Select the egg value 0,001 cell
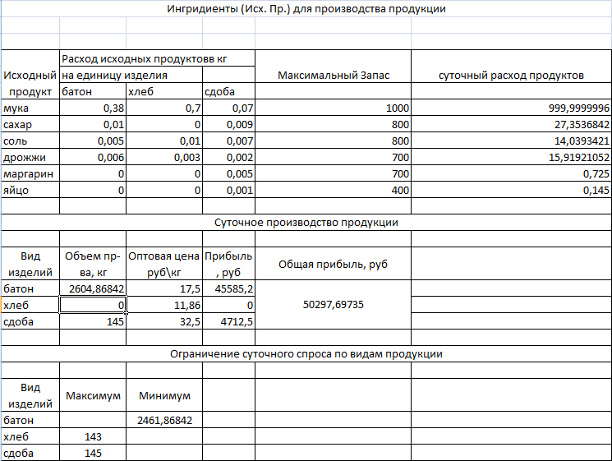This screenshot has width=612, height=461. pos(228,190)
